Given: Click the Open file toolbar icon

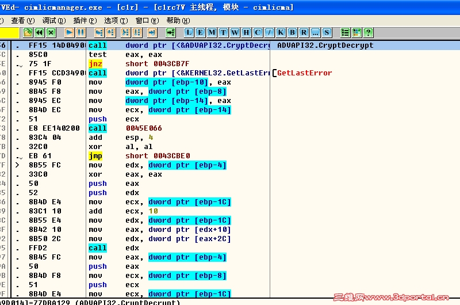Looking at the screenshot, I should (x=28, y=32).
